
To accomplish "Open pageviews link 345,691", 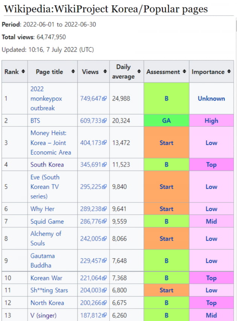I will point(91,164).
